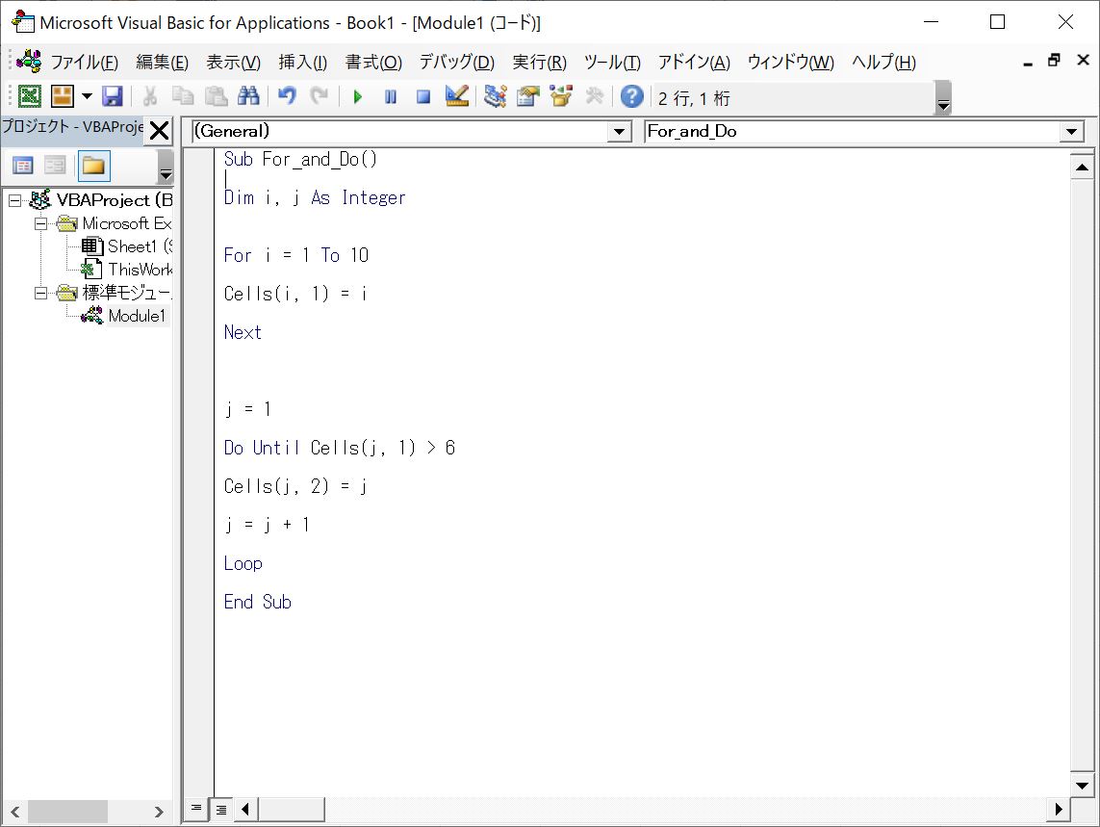The width and height of the screenshot is (1100, 827).
Task: Open the (General) object dropdown
Action: coord(619,131)
